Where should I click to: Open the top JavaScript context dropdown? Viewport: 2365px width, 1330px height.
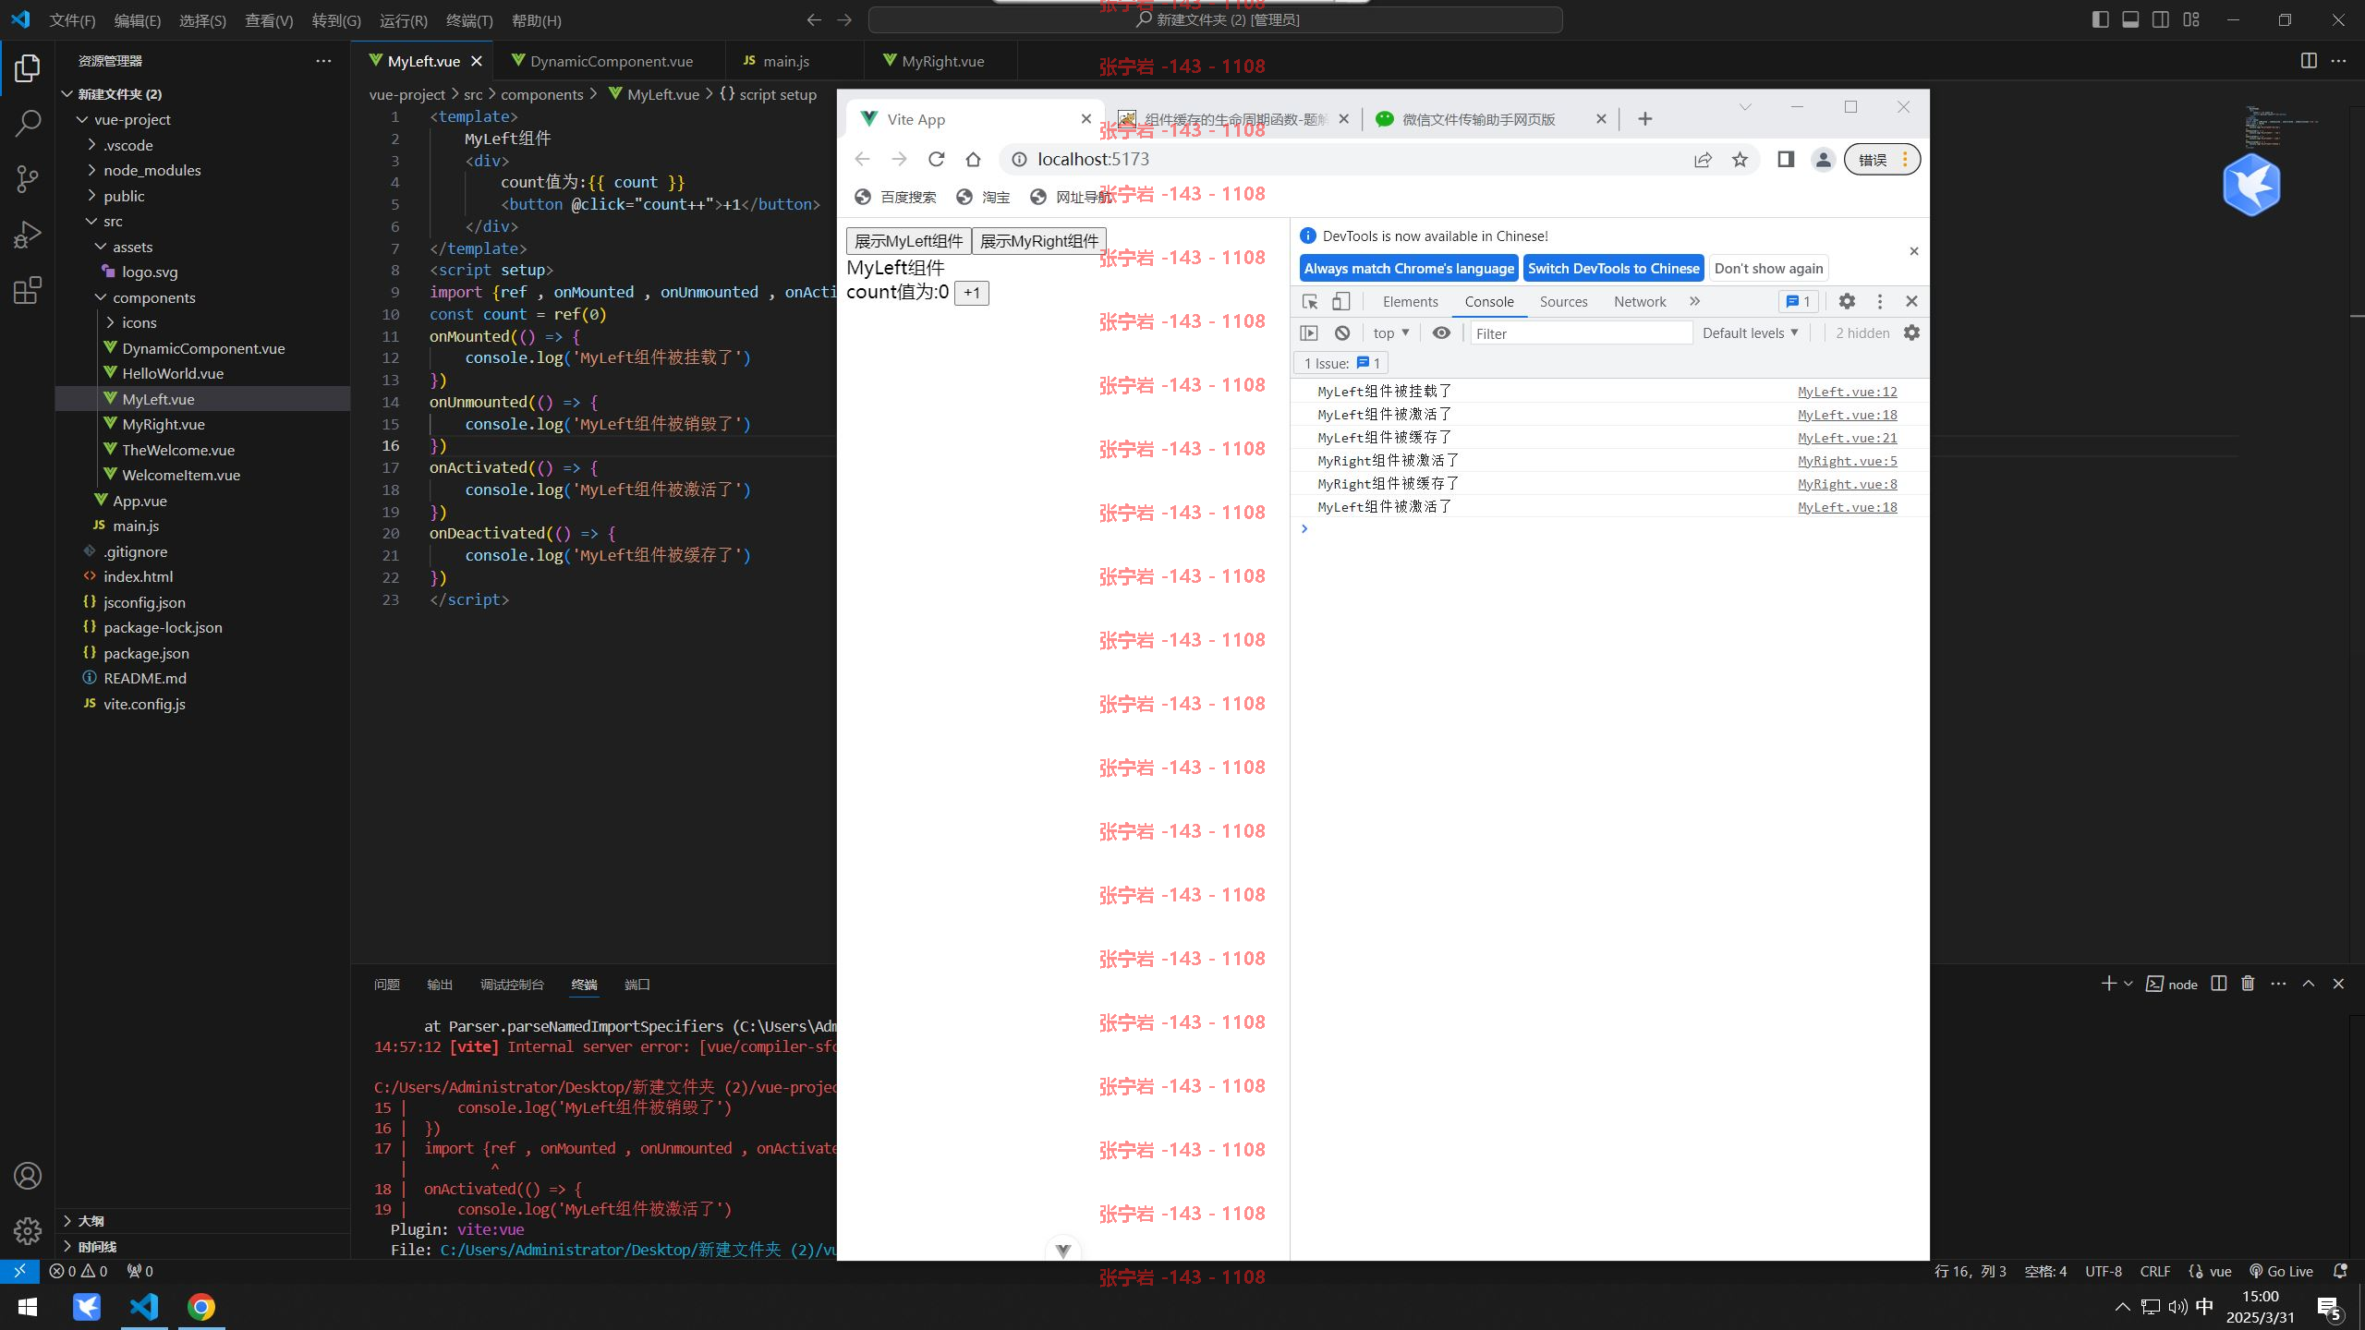point(1391,332)
